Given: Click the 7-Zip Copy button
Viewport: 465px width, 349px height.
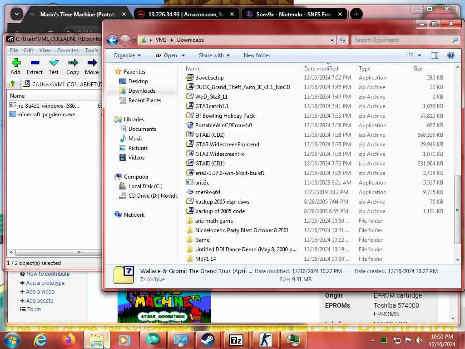Looking at the screenshot, I should pos(73,66).
